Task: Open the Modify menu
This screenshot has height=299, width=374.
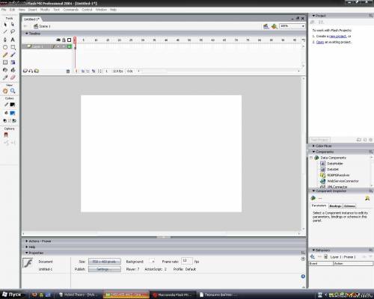Action: pos(45,10)
